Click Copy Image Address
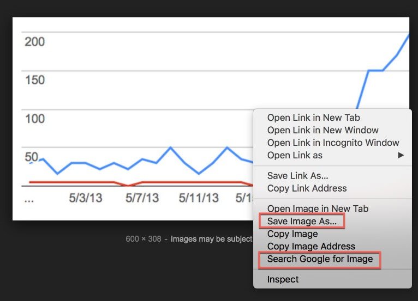 click(311, 247)
